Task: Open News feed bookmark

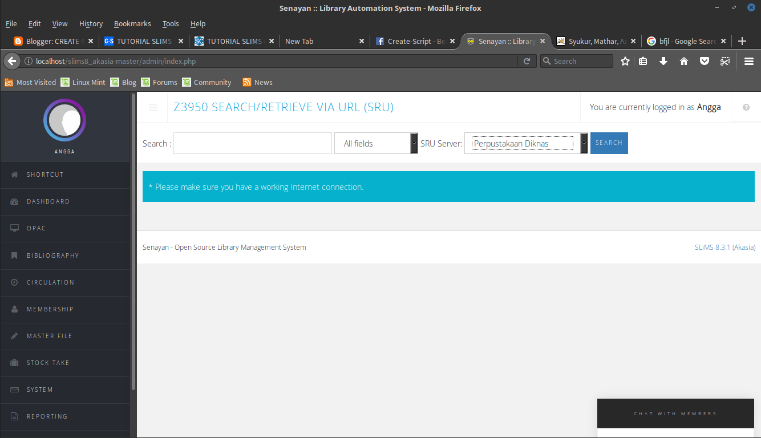Action: (257, 82)
